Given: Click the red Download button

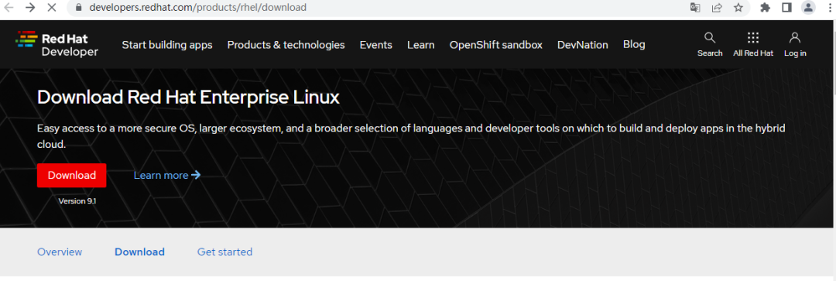Looking at the screenshot, I should [71, 176].
